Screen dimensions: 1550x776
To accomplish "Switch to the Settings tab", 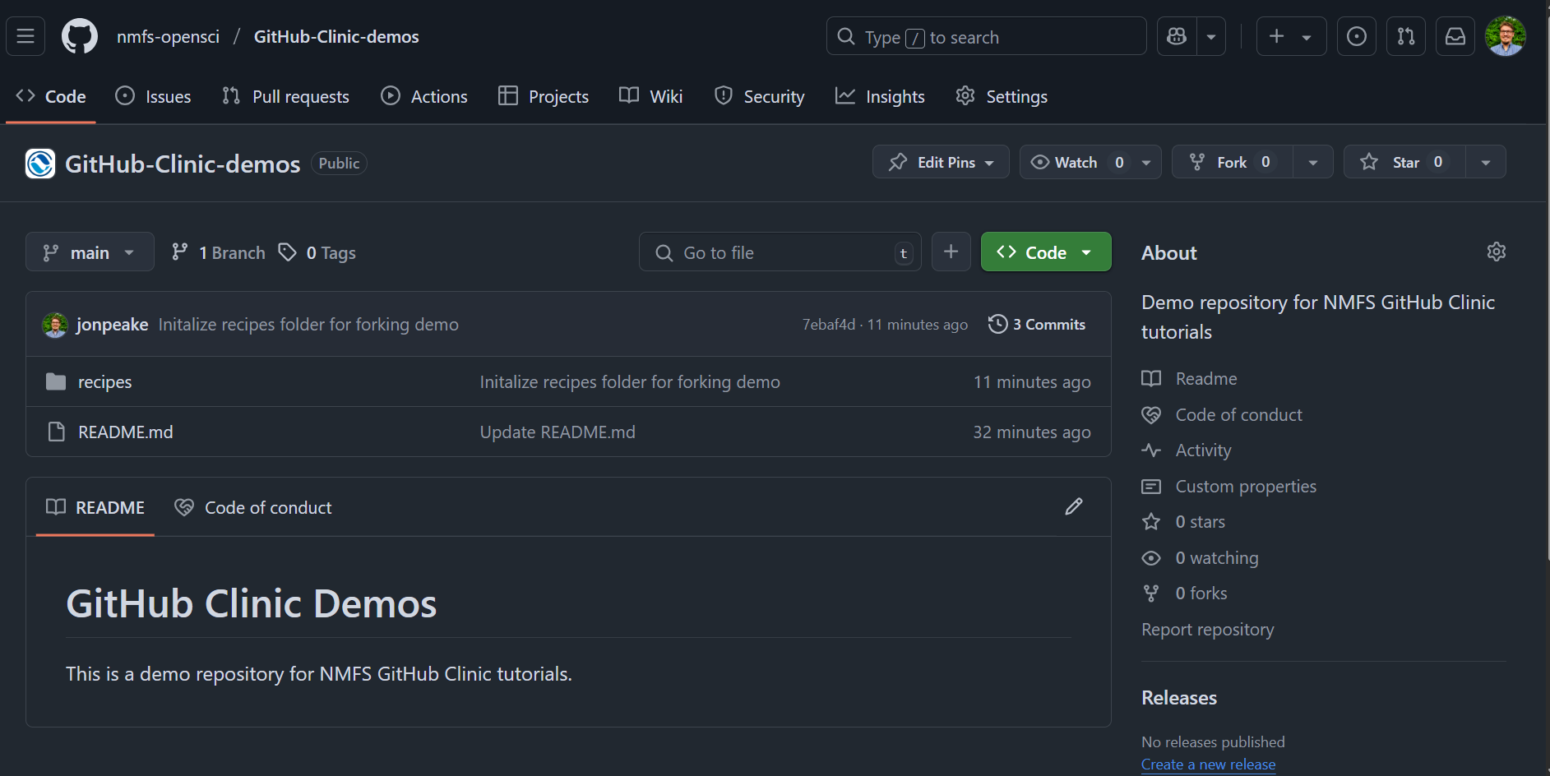I will pos(1002,96).
